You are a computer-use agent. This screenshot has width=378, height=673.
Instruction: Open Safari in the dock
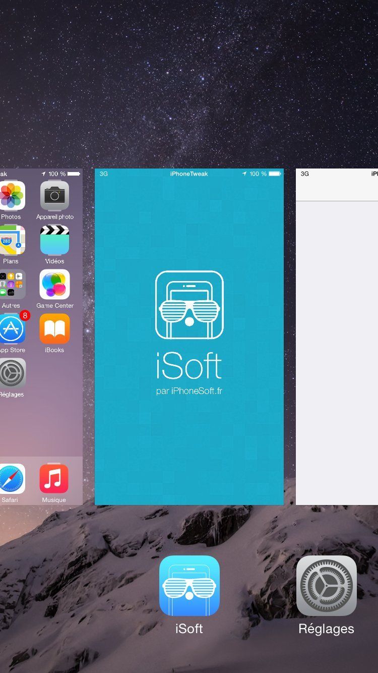point(12,479)
